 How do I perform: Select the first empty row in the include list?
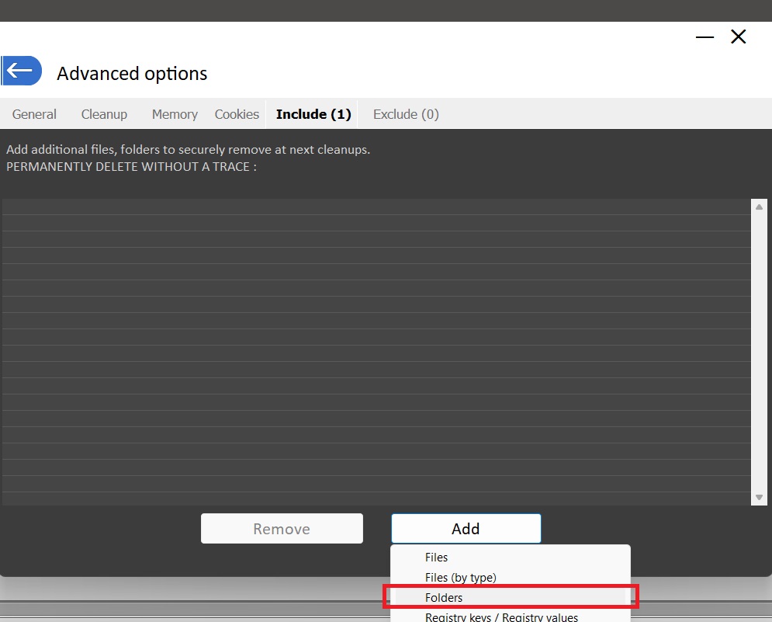(x=376, y=207)
